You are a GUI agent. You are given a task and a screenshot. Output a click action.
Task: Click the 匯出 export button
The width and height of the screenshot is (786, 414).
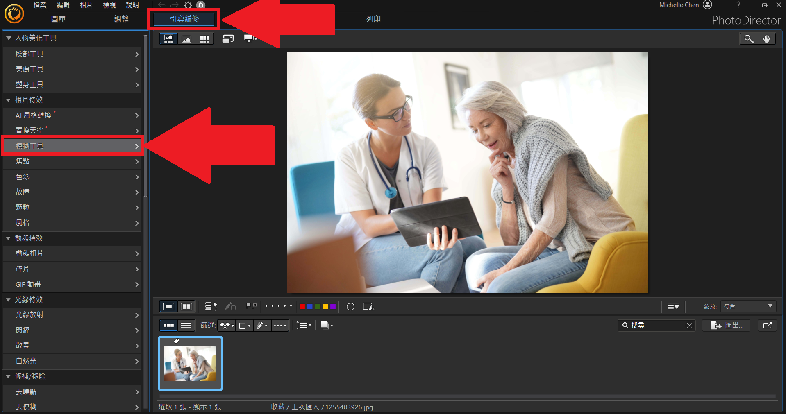(727, 325)
